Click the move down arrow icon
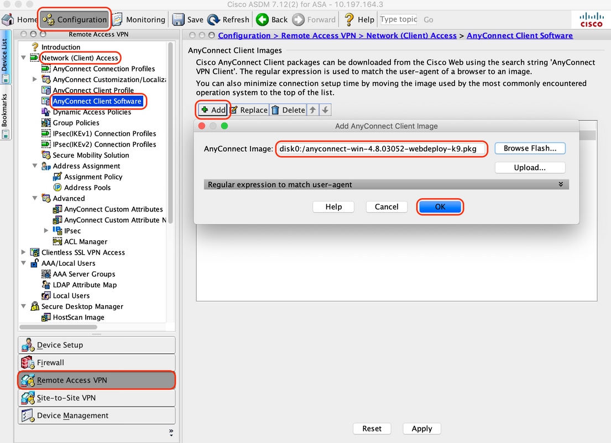The image size is (611, 443). [x=325, y=110]
